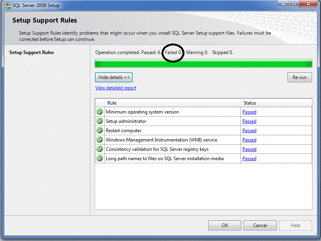Click green check icon for Minimum operating system version
This screenshot has height=241, width=321.
[100, 112]
